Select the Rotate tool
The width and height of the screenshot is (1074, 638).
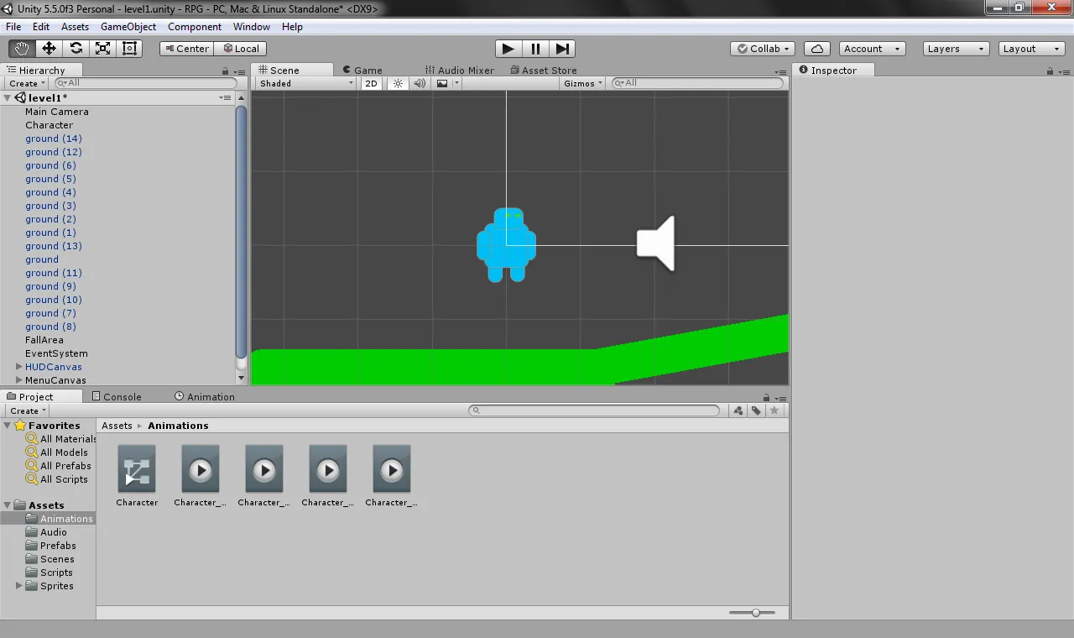(x=76, y=49)
